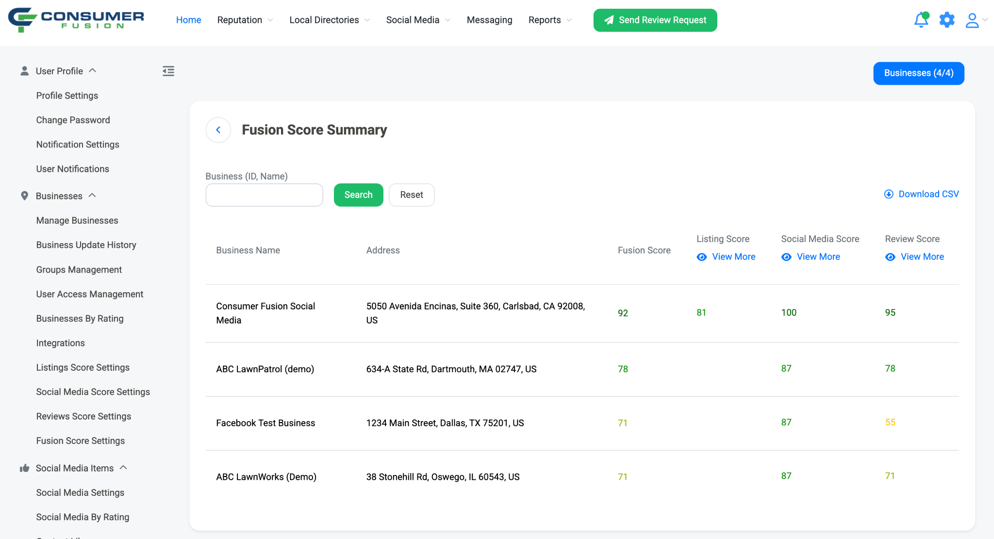Image resolution: width=994 pixels, height=539 pixels.
Task: Click View More under Listing Score
Action: (733, 257)
